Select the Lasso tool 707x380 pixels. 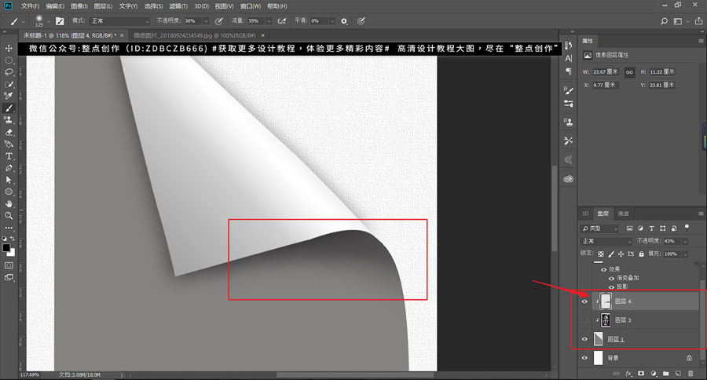pyautogui.click(x=9, y=71)
